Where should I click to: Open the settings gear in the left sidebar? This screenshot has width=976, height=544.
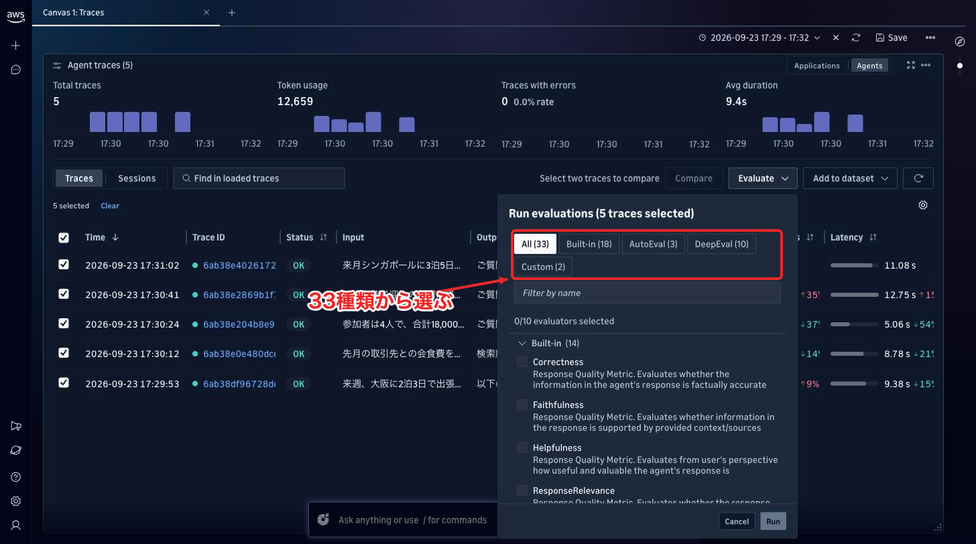click(16, 501)
